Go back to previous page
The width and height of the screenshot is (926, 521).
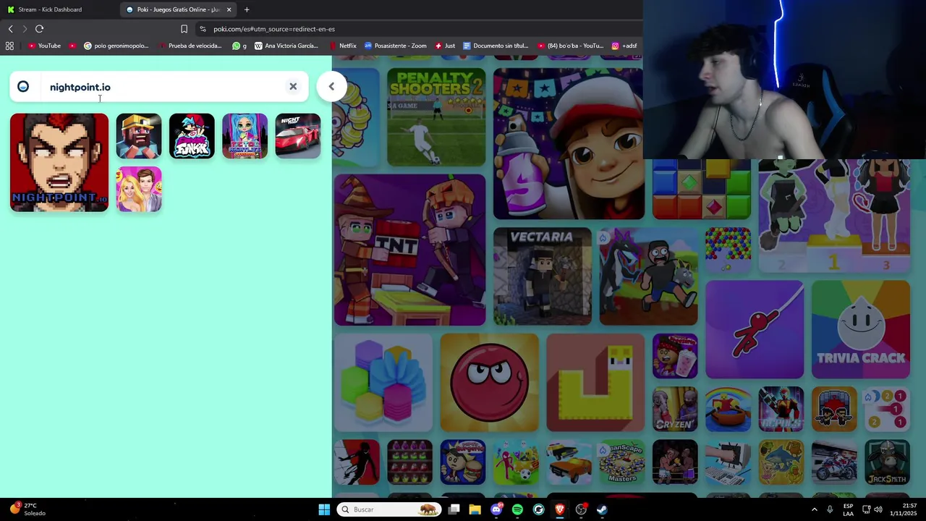(10, 29)
